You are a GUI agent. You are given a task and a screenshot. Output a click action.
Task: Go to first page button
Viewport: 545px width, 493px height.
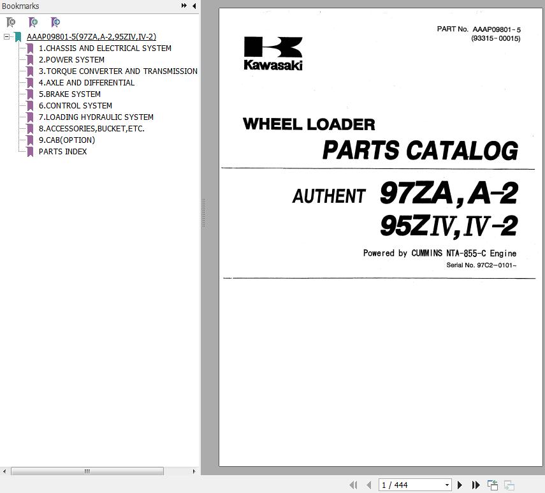(x=354, y=485)
